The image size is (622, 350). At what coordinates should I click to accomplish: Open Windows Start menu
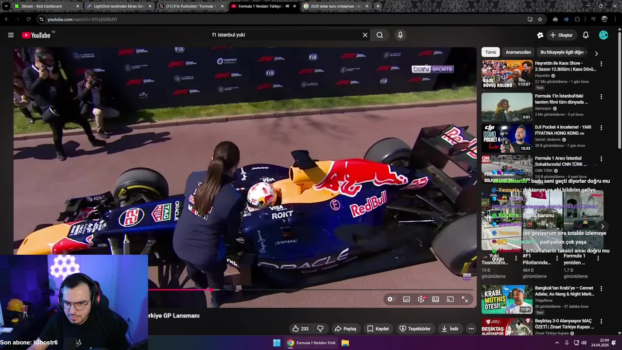point(276,343)
